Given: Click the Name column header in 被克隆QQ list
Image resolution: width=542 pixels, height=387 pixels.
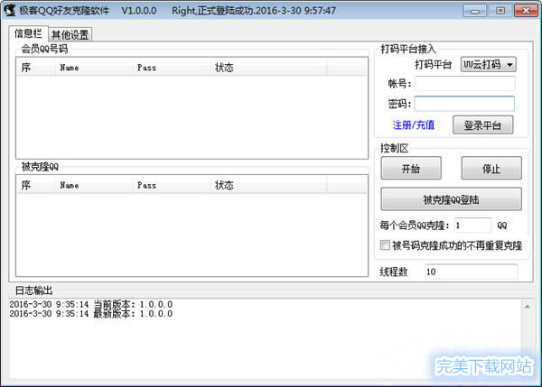Looking at the screenshot, I should (x=94, y=185).
